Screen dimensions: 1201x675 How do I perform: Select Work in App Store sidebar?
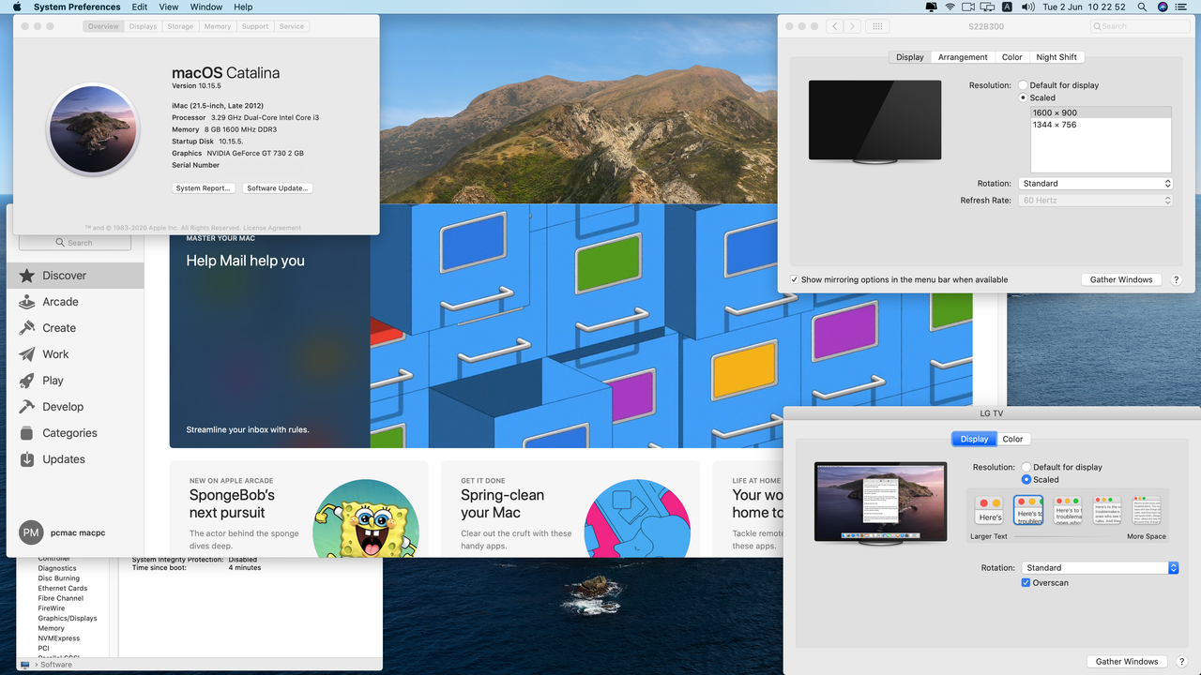[x=76, y=354]
